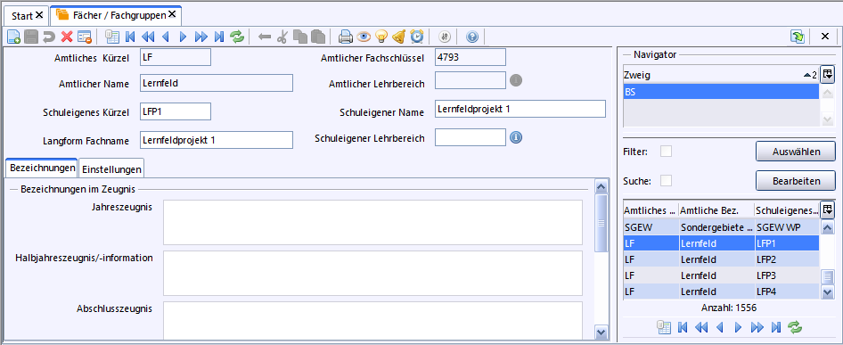843x345 pixels.
Task: Open the column chooser for the Zweig list
Action: pyautogui.click(x=828, y=74)
